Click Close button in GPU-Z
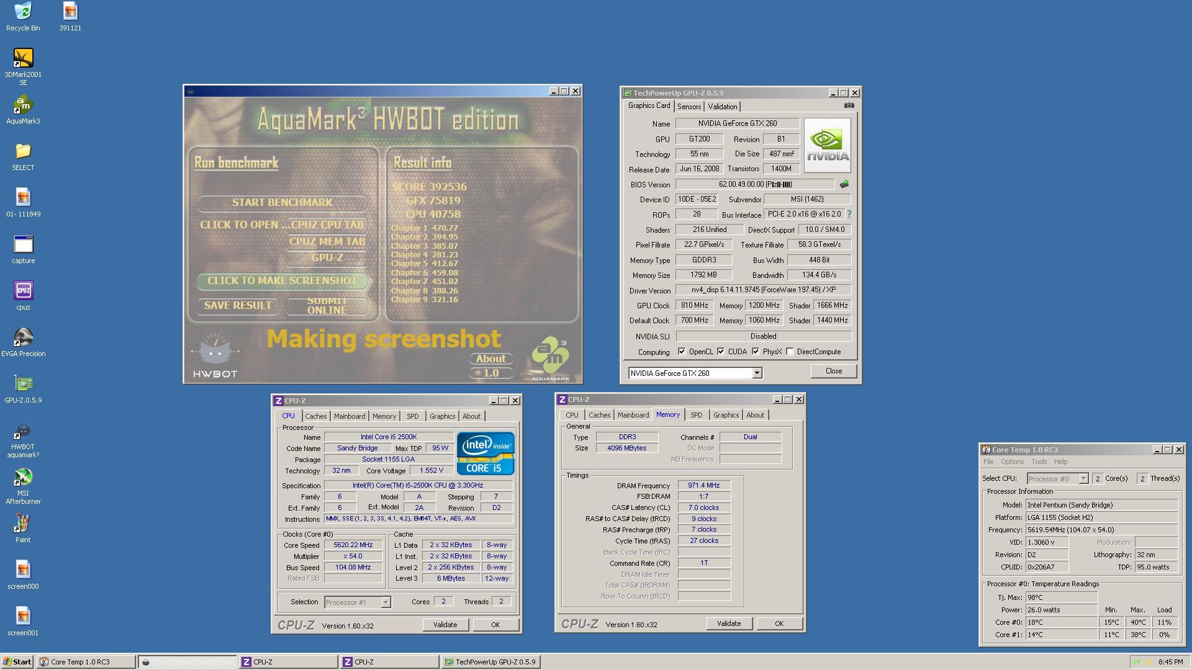 833,371
